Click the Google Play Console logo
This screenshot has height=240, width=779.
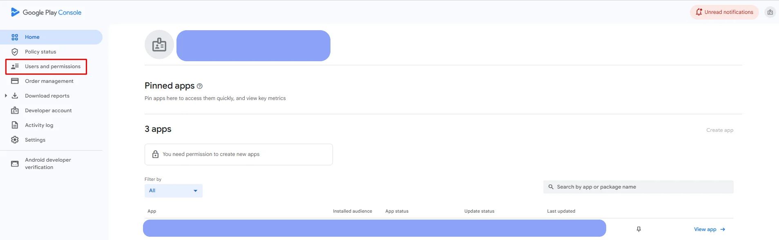tap(46, 12)
